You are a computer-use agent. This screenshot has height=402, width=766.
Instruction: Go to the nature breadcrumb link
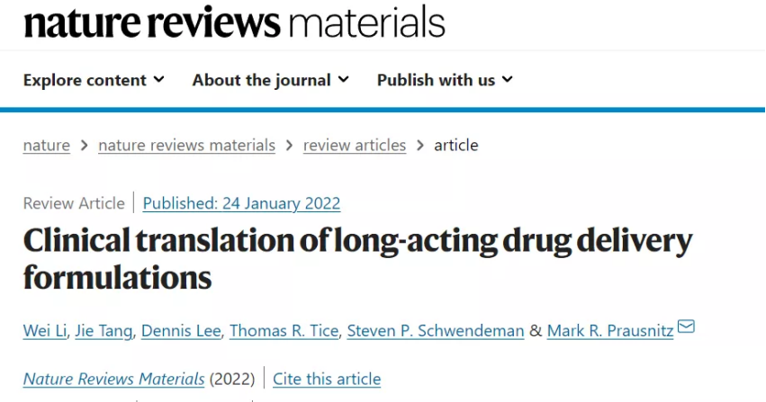47,146
